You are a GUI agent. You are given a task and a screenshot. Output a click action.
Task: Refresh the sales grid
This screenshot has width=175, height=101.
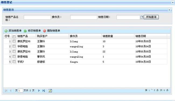[x=50, y=91]
